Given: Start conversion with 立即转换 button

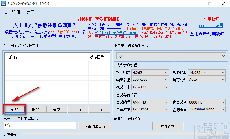Looking at the screenshot, I should [x=168, y=126].
